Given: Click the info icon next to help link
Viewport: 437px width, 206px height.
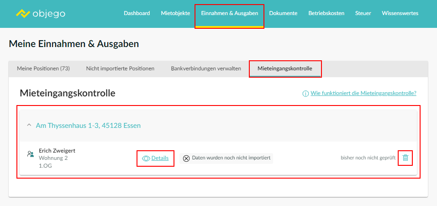Looking at the screenshot, I should (306, 94).
